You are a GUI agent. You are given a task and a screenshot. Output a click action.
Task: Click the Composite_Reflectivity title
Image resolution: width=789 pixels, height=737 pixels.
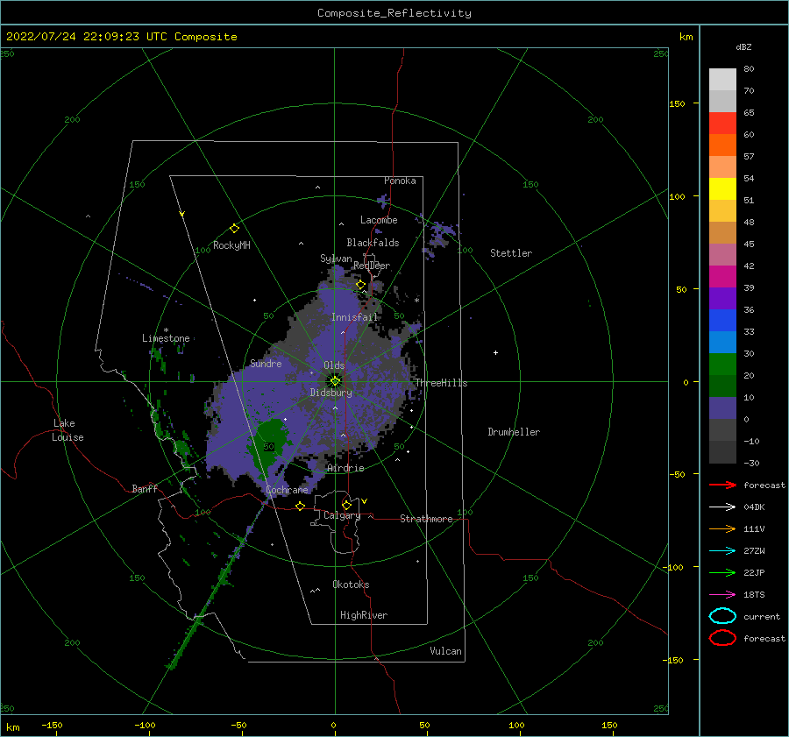[394, 13]
